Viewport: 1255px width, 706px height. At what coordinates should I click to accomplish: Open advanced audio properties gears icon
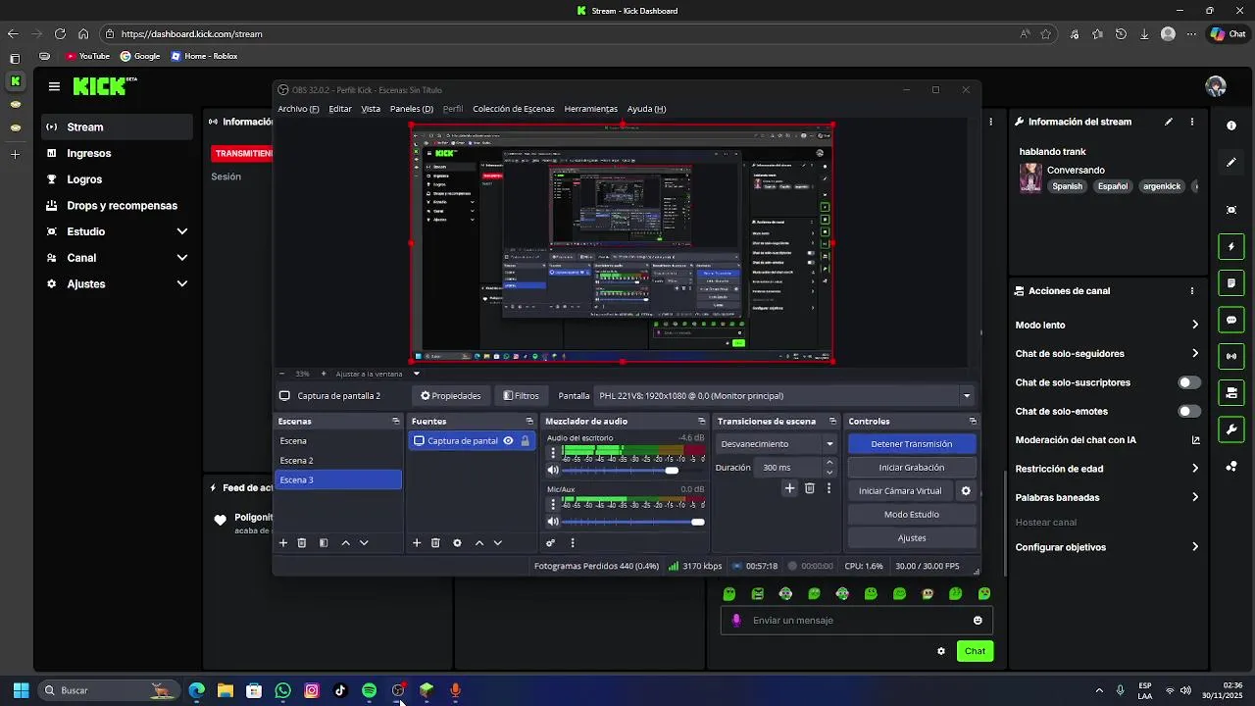click(x=550, y=543)
